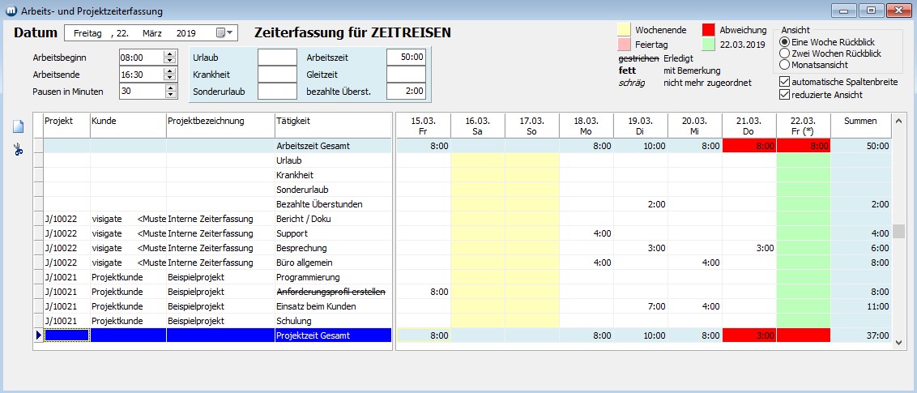Click the yellow Wochenende color swatch
The image size is (917, 393).
[x=625, y=30]
